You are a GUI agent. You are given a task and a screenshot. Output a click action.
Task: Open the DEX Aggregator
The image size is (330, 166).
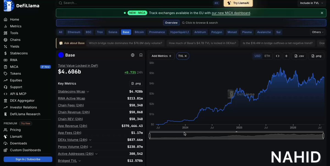[x=22, y=101]
